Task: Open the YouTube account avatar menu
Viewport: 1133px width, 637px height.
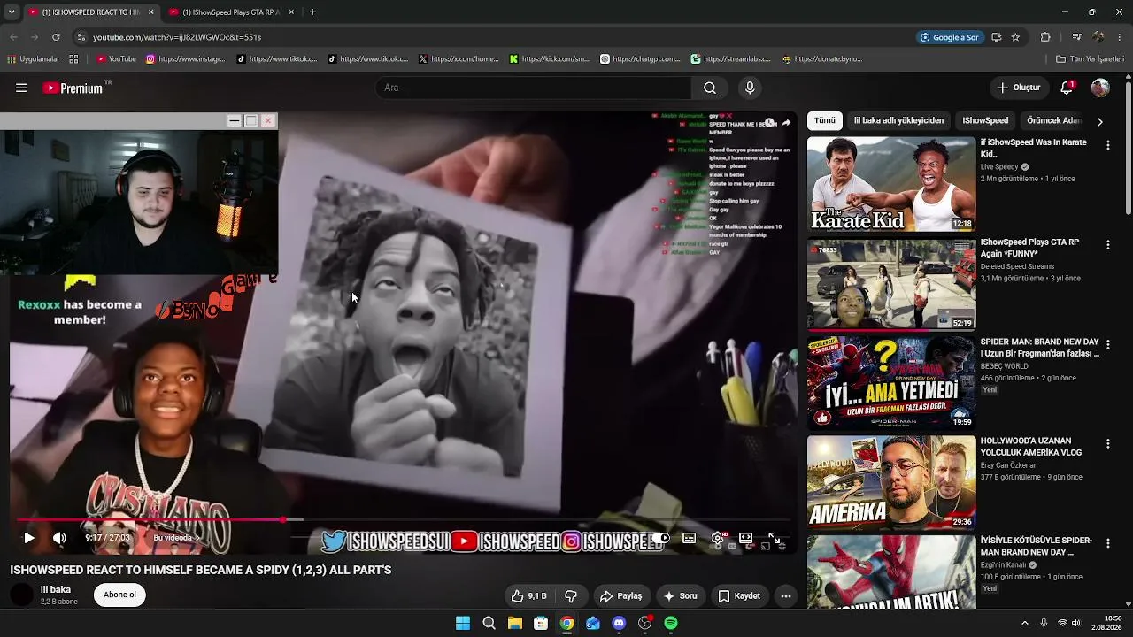Action: (1100, 88)
